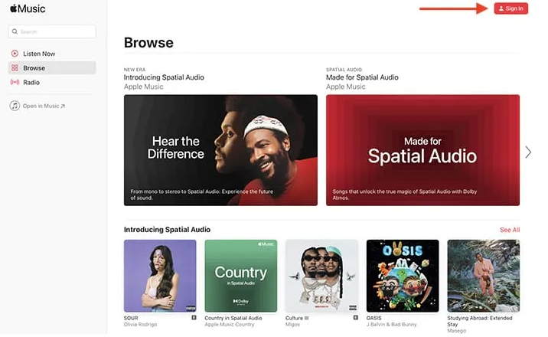Open Country in Spatial Audio cover
This screenshot has height=337, width=548.
click(241, 276)
